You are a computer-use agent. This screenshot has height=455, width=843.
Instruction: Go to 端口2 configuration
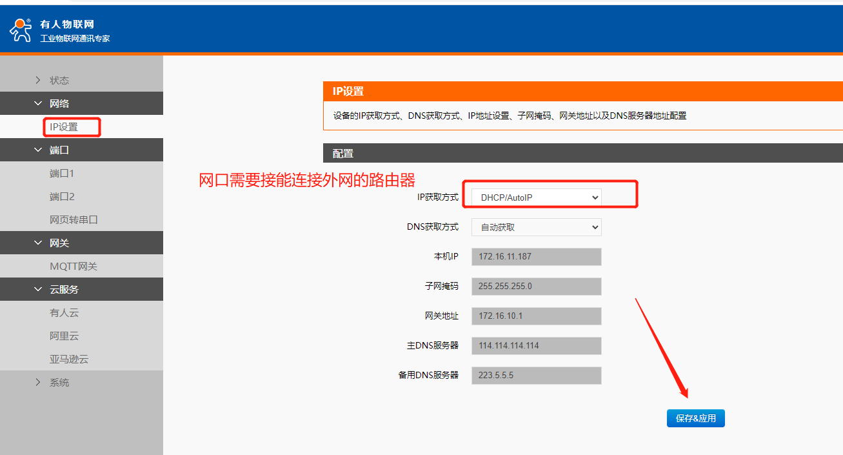(62, 197)
